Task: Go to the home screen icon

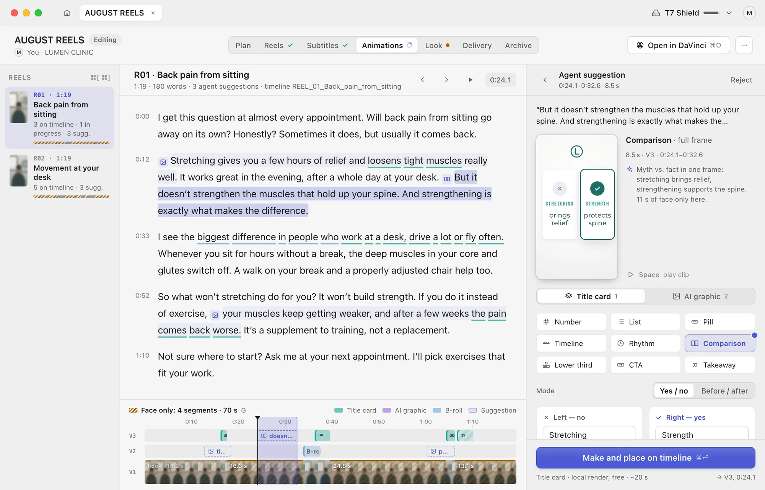Action: tap(67, 13)
